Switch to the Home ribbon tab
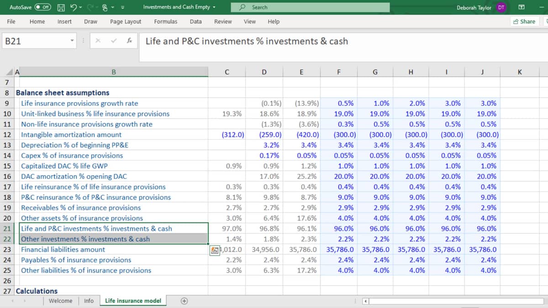The height and width of the screenshot is (308, 548). pos(37,21)
